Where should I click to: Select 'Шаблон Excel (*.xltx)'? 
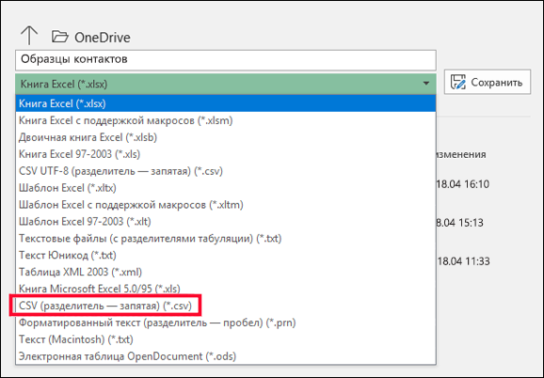click(x=226, y=188)
